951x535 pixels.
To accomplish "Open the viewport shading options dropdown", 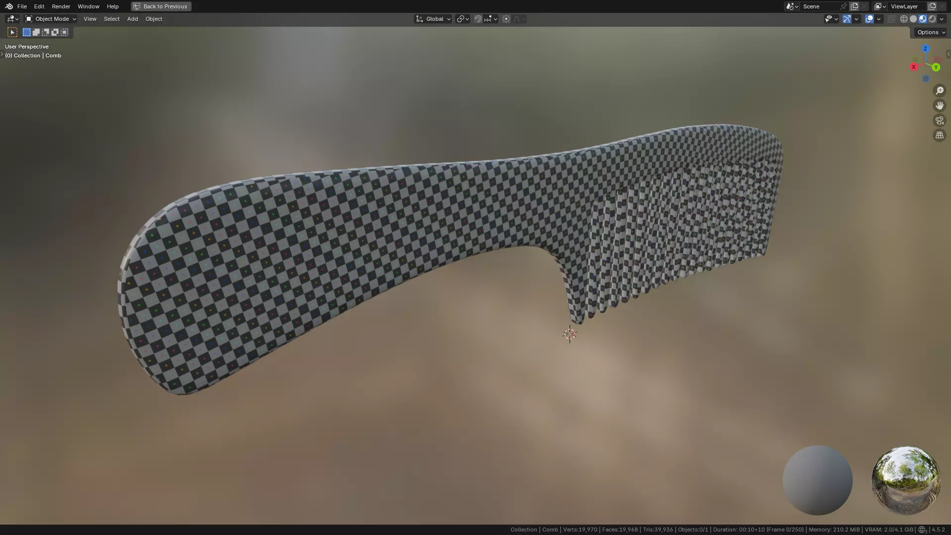I will 942,19.
